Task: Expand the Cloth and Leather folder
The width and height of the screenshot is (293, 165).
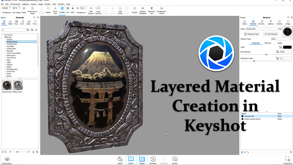Action: tap(5, 53)
